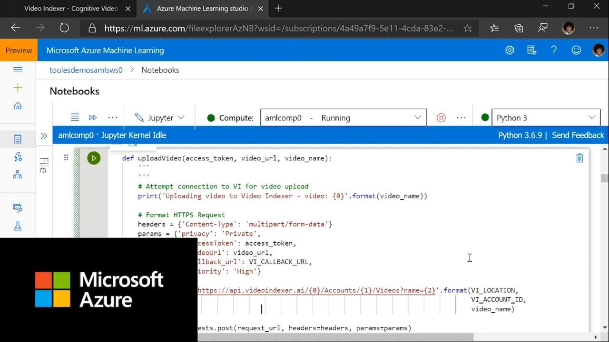Grab the cell drag handle dots

pyautogui.click(x=66, y=158)
